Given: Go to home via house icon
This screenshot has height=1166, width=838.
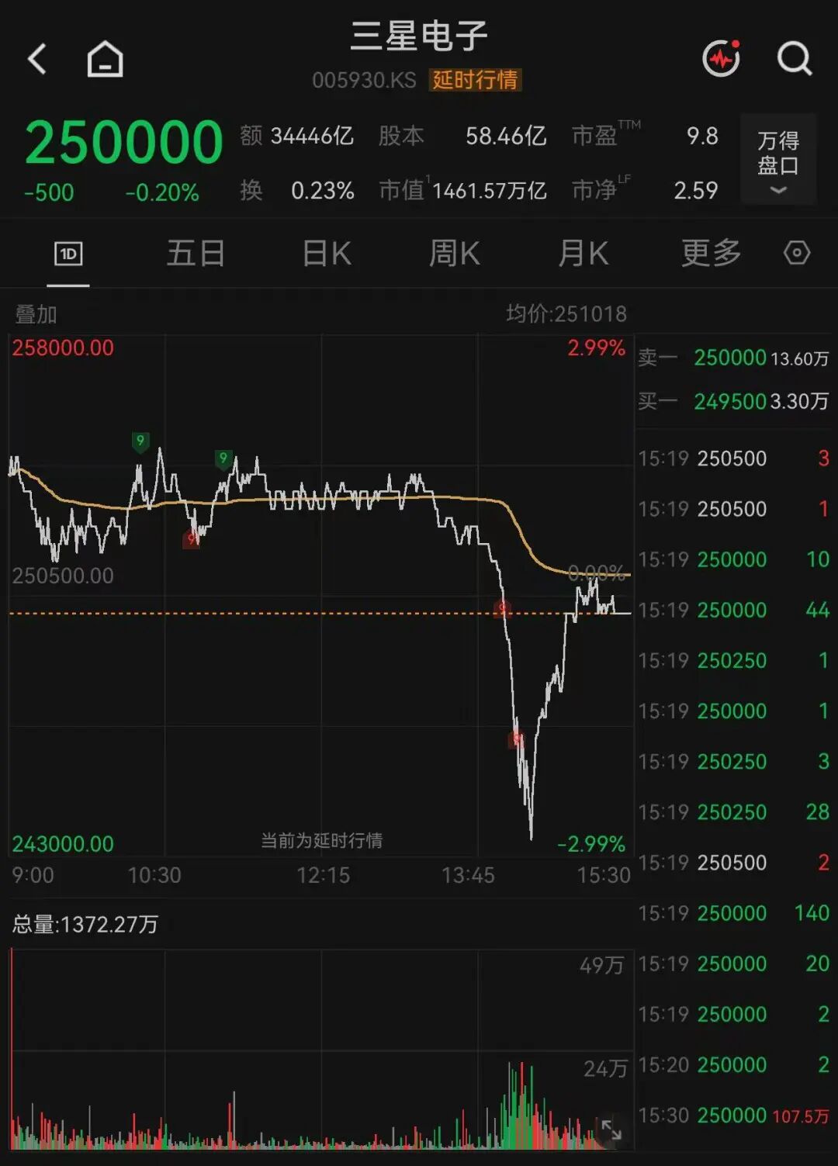Looking at the screenshot, I should tap(105, 59).
